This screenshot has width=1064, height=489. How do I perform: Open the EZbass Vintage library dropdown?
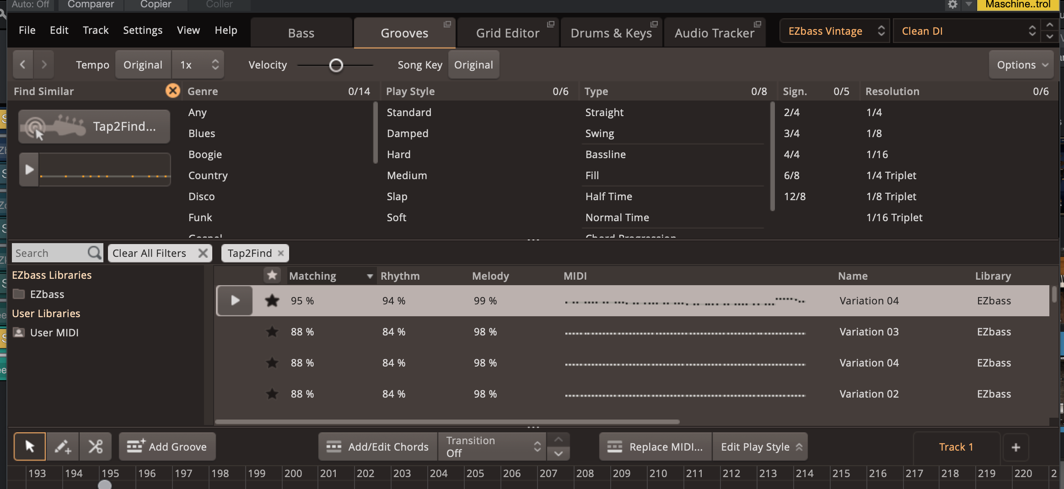pos(835,31)
